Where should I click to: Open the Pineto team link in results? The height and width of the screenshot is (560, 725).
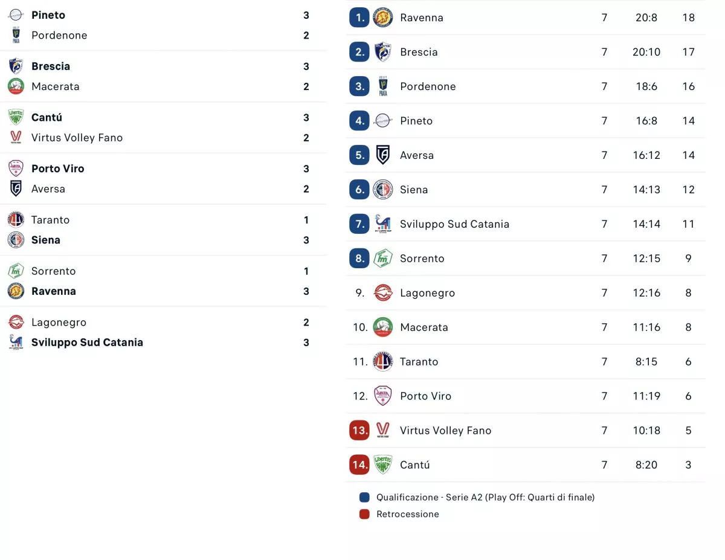tap(48, 15)
